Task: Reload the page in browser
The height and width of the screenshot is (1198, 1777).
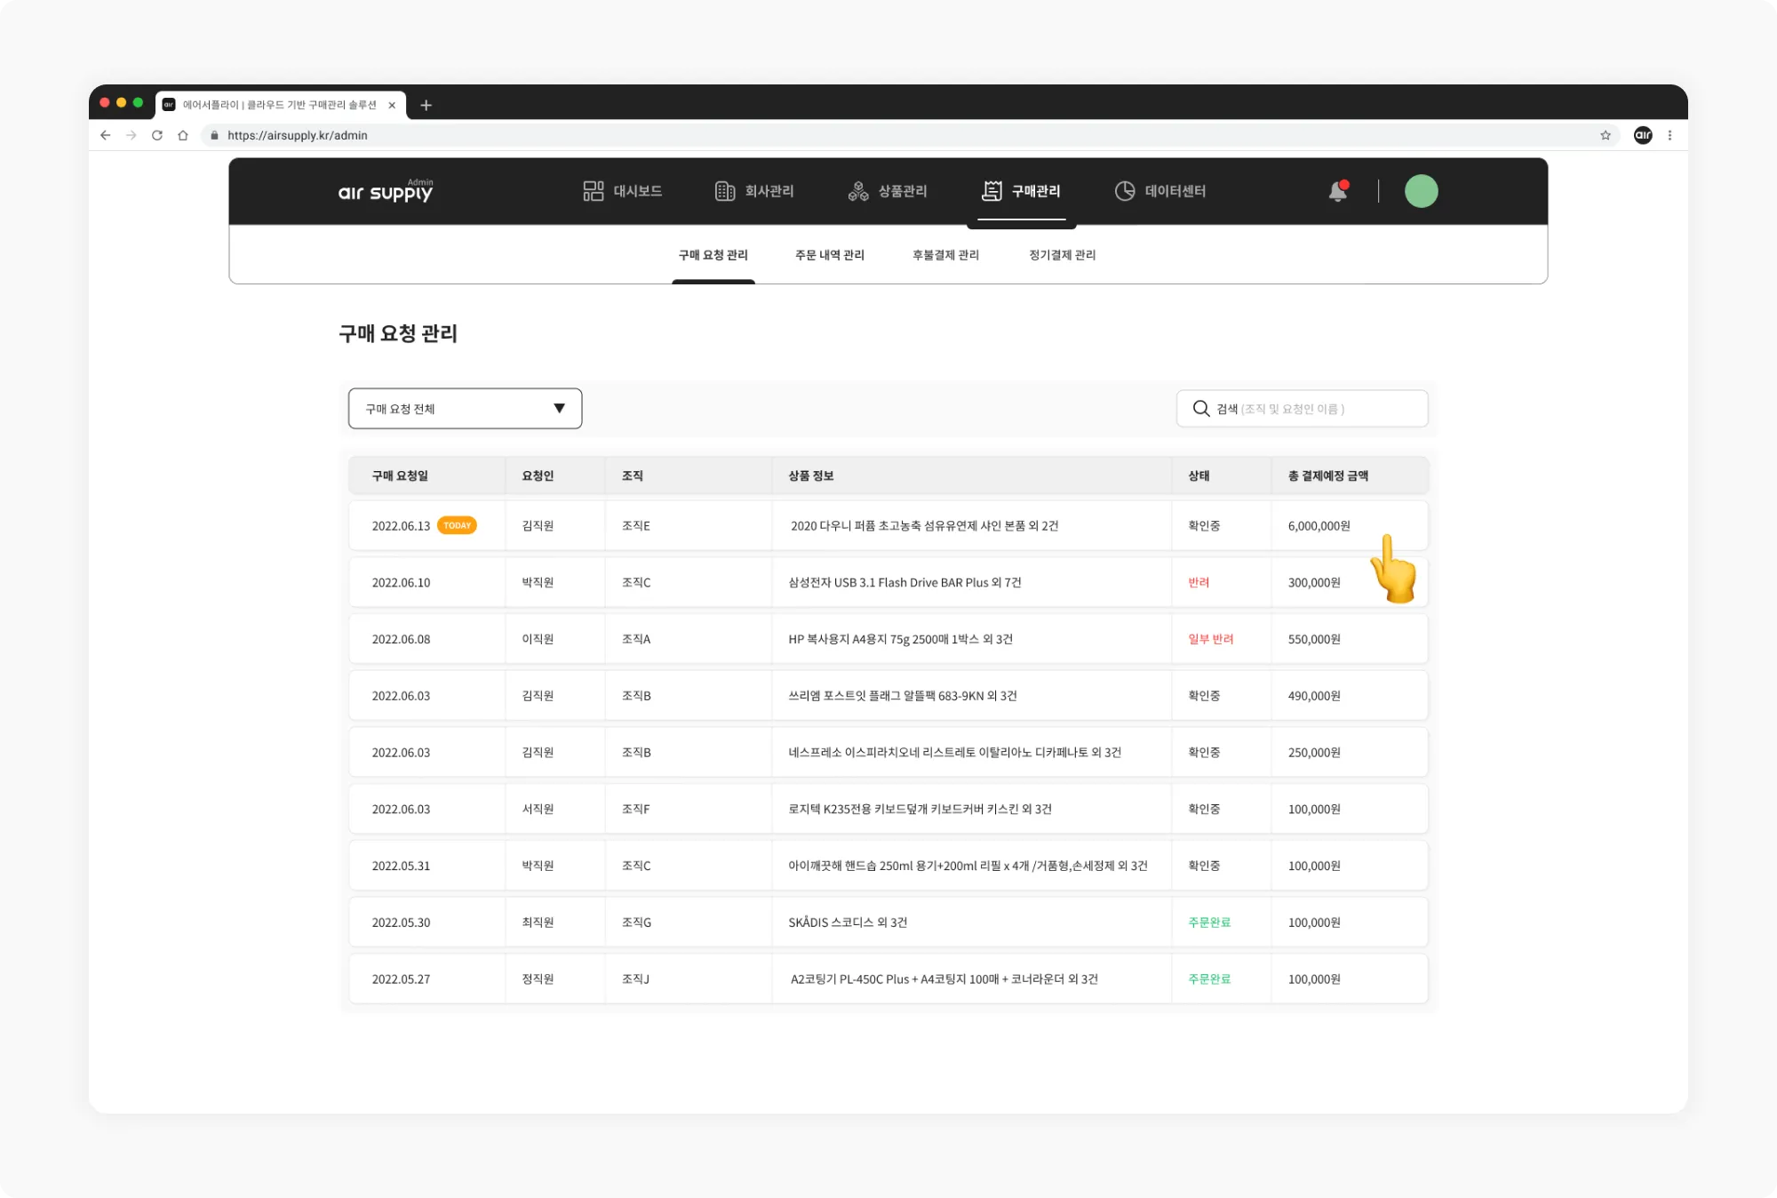Action: pyautogui.click(x=157, y=135)
